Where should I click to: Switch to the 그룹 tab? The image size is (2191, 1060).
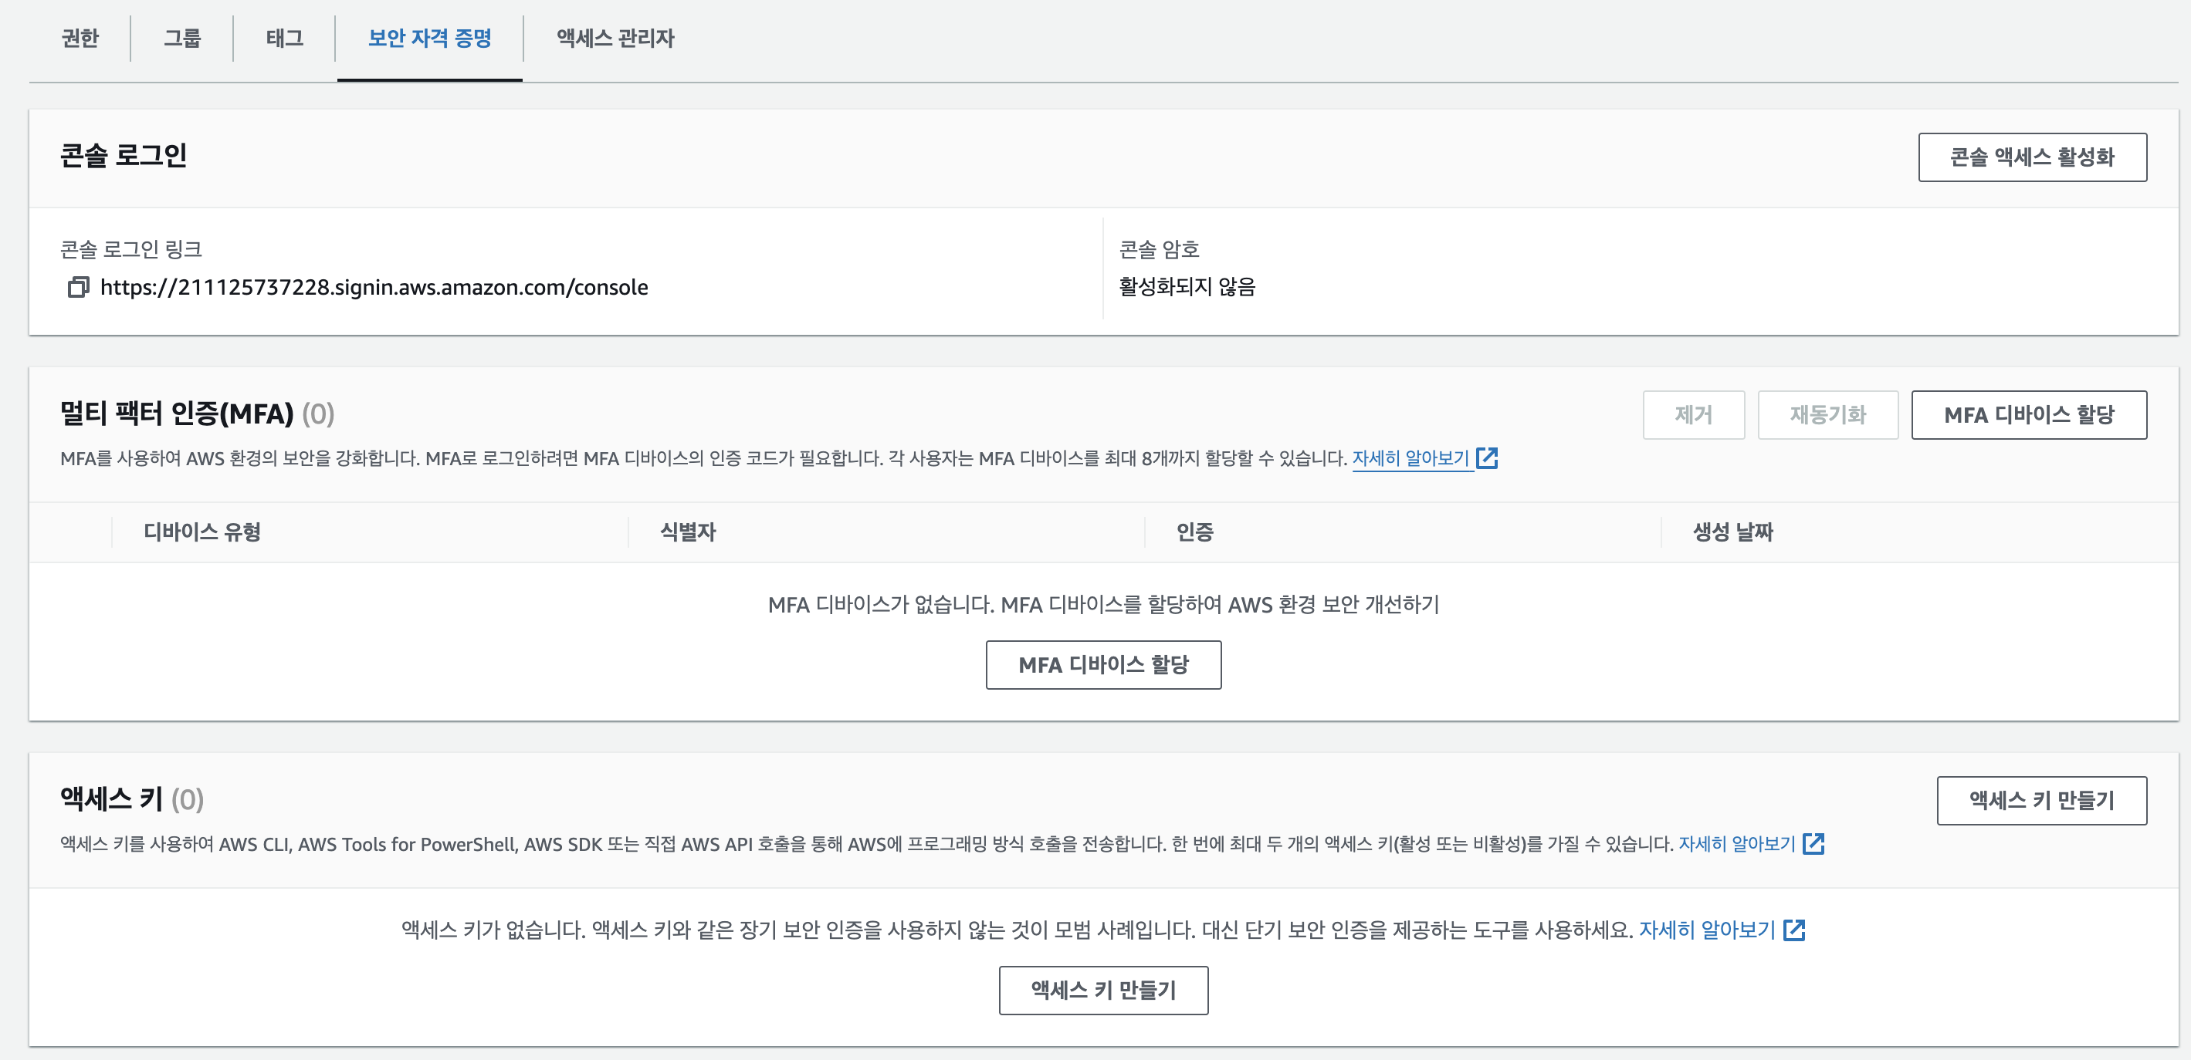click(x=182, y=39)
